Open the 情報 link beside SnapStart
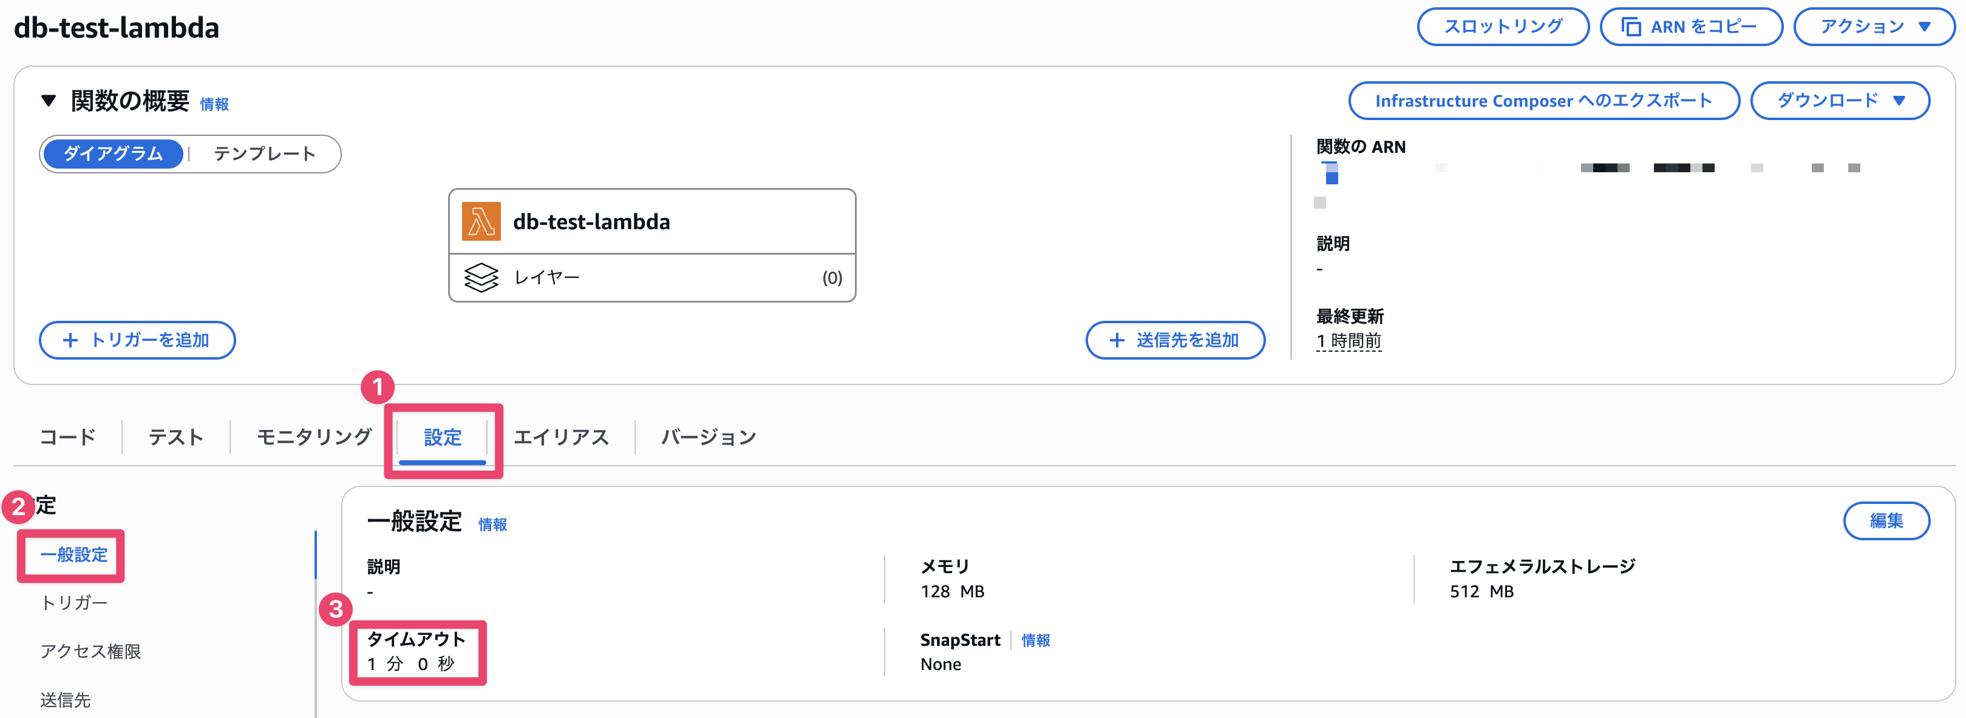The image size is (1966, 718). [1036, 640]
